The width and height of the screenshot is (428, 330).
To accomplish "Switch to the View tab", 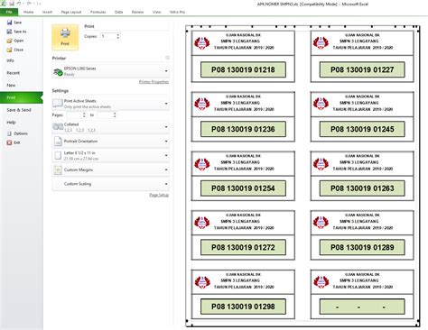I will (156, 12).
